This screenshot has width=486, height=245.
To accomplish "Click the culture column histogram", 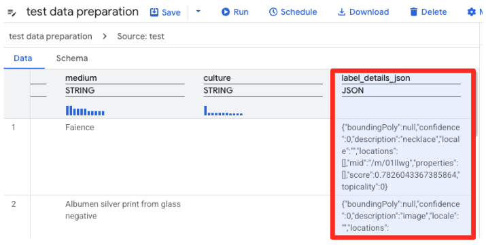I will pos(223,111).
